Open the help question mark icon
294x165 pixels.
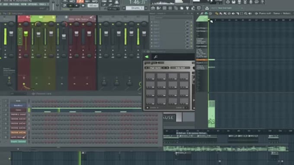tap(262, 2)
